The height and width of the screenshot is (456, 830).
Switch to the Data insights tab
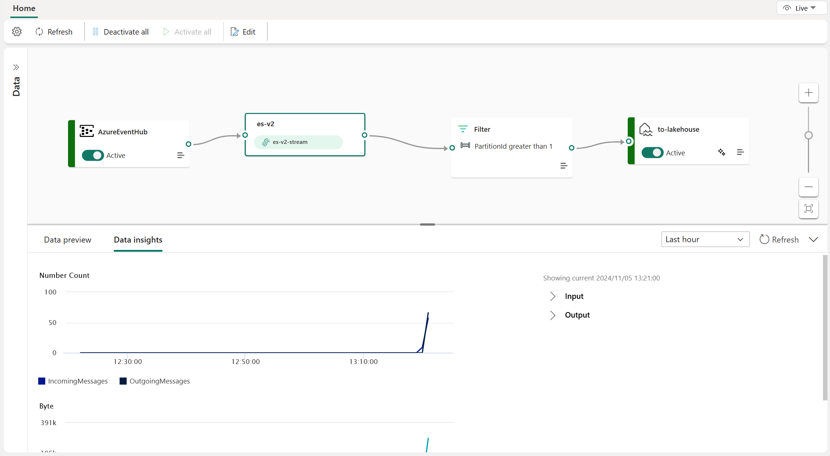[x=138, y=239]
